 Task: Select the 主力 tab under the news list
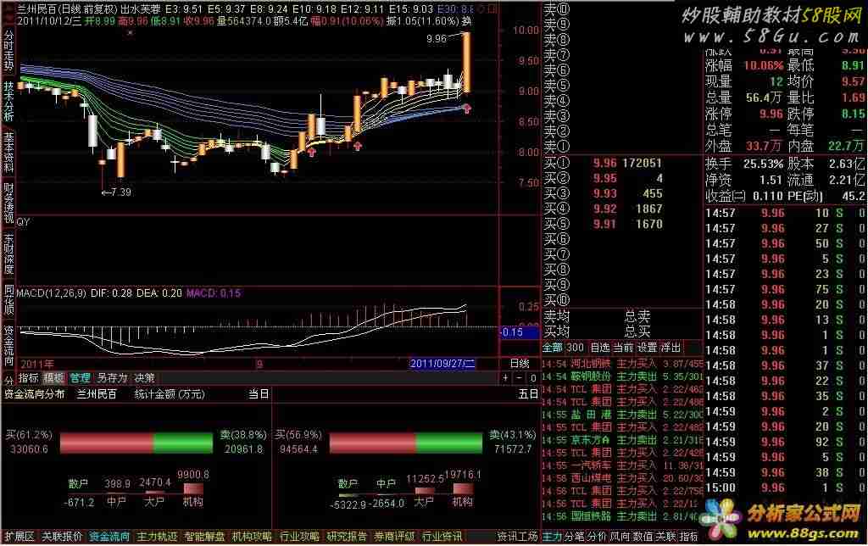click(552, 537)
